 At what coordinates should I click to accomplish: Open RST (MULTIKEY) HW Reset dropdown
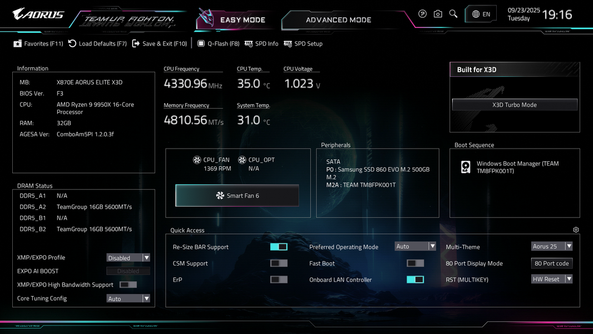(x=552, y=279)
